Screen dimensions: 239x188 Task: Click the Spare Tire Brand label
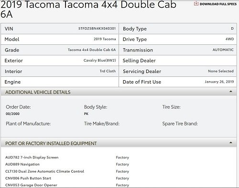point(180,124)
